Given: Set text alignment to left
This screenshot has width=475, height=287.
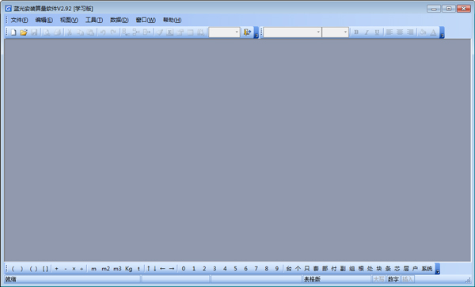Looking at the screenshot, I should pos(389,32).
